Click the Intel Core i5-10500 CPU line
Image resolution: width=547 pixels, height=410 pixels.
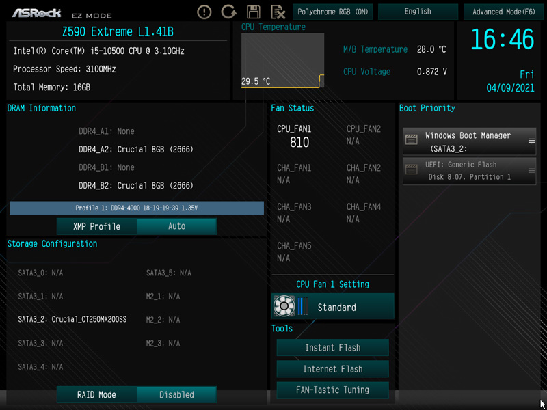point(98,51)
